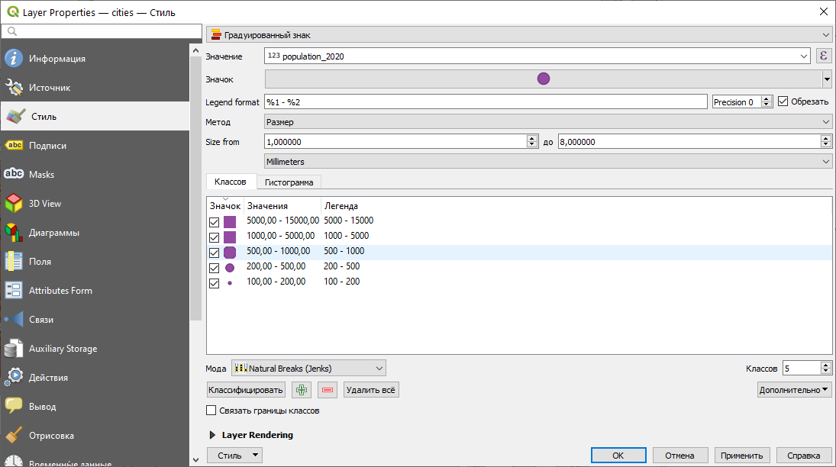
Task: Click the expression editor epsilon button
Action: 824,56
